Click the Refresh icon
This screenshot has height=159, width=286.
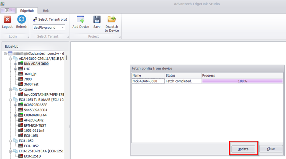21,19
